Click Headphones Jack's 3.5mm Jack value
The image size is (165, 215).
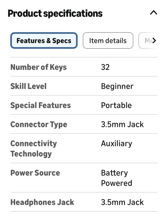[x=122, y=202]
